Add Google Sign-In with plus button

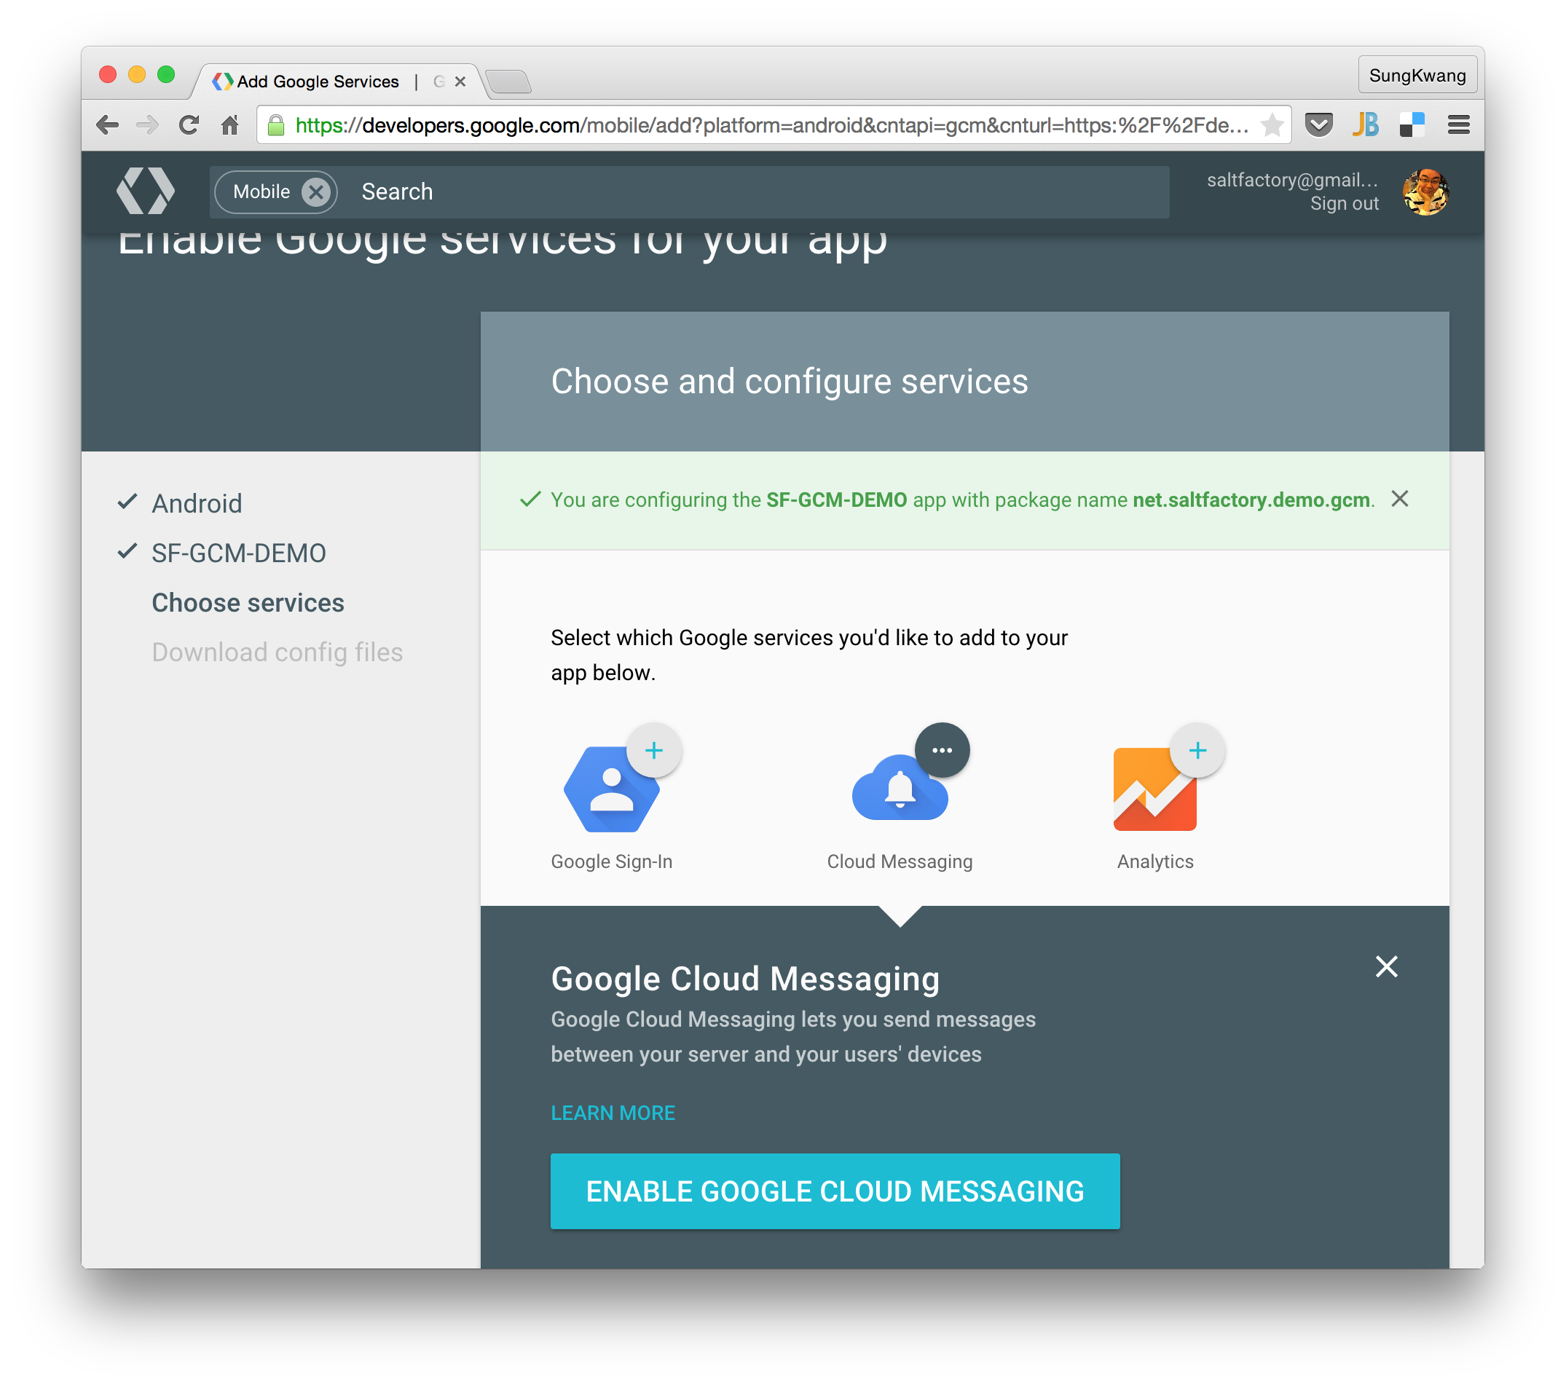(653, 750)
